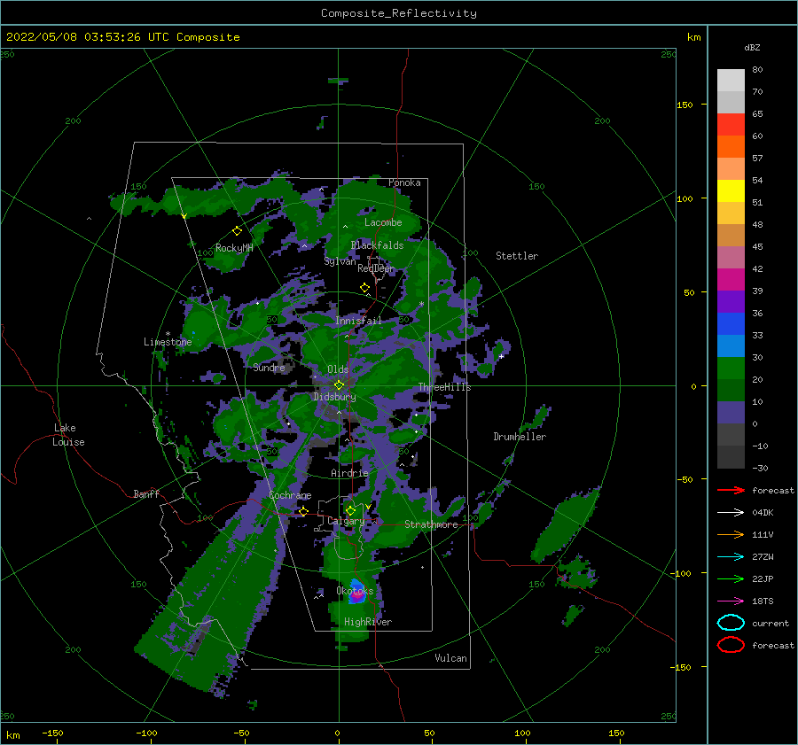Click the Lake Louise label
This screenshot has width=798, height=745.
pyautogui.click(x=68, y=435)
